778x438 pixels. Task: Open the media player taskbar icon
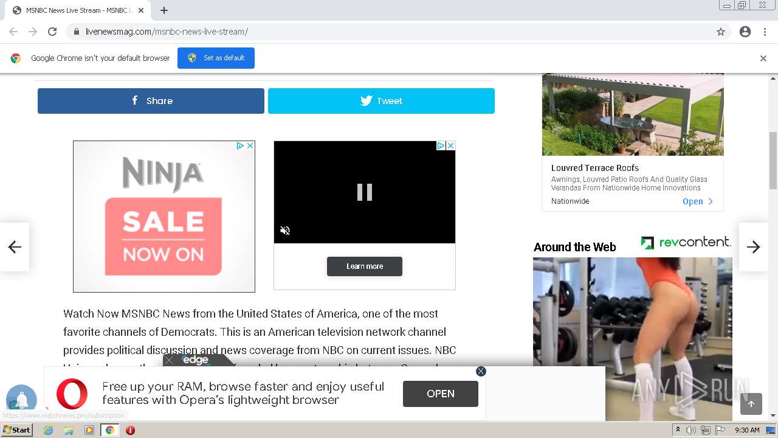pos(89,430)
